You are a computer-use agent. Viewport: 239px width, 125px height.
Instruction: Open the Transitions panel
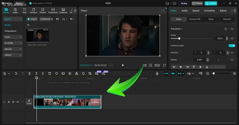(53, 10)
